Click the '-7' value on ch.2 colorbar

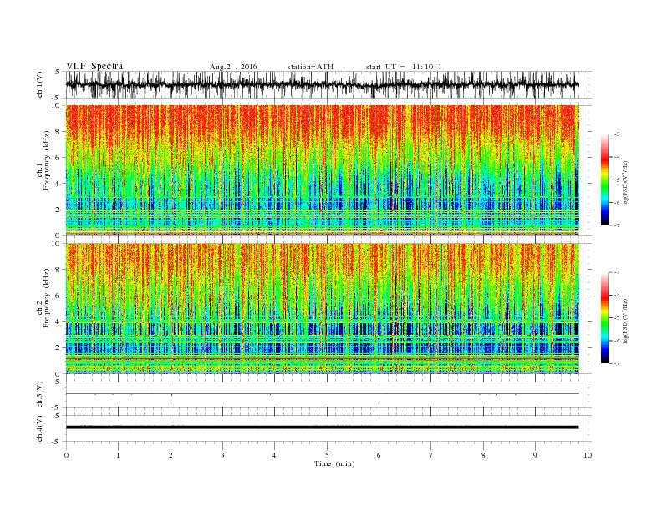pyautogui.click(x=616, y=363)
